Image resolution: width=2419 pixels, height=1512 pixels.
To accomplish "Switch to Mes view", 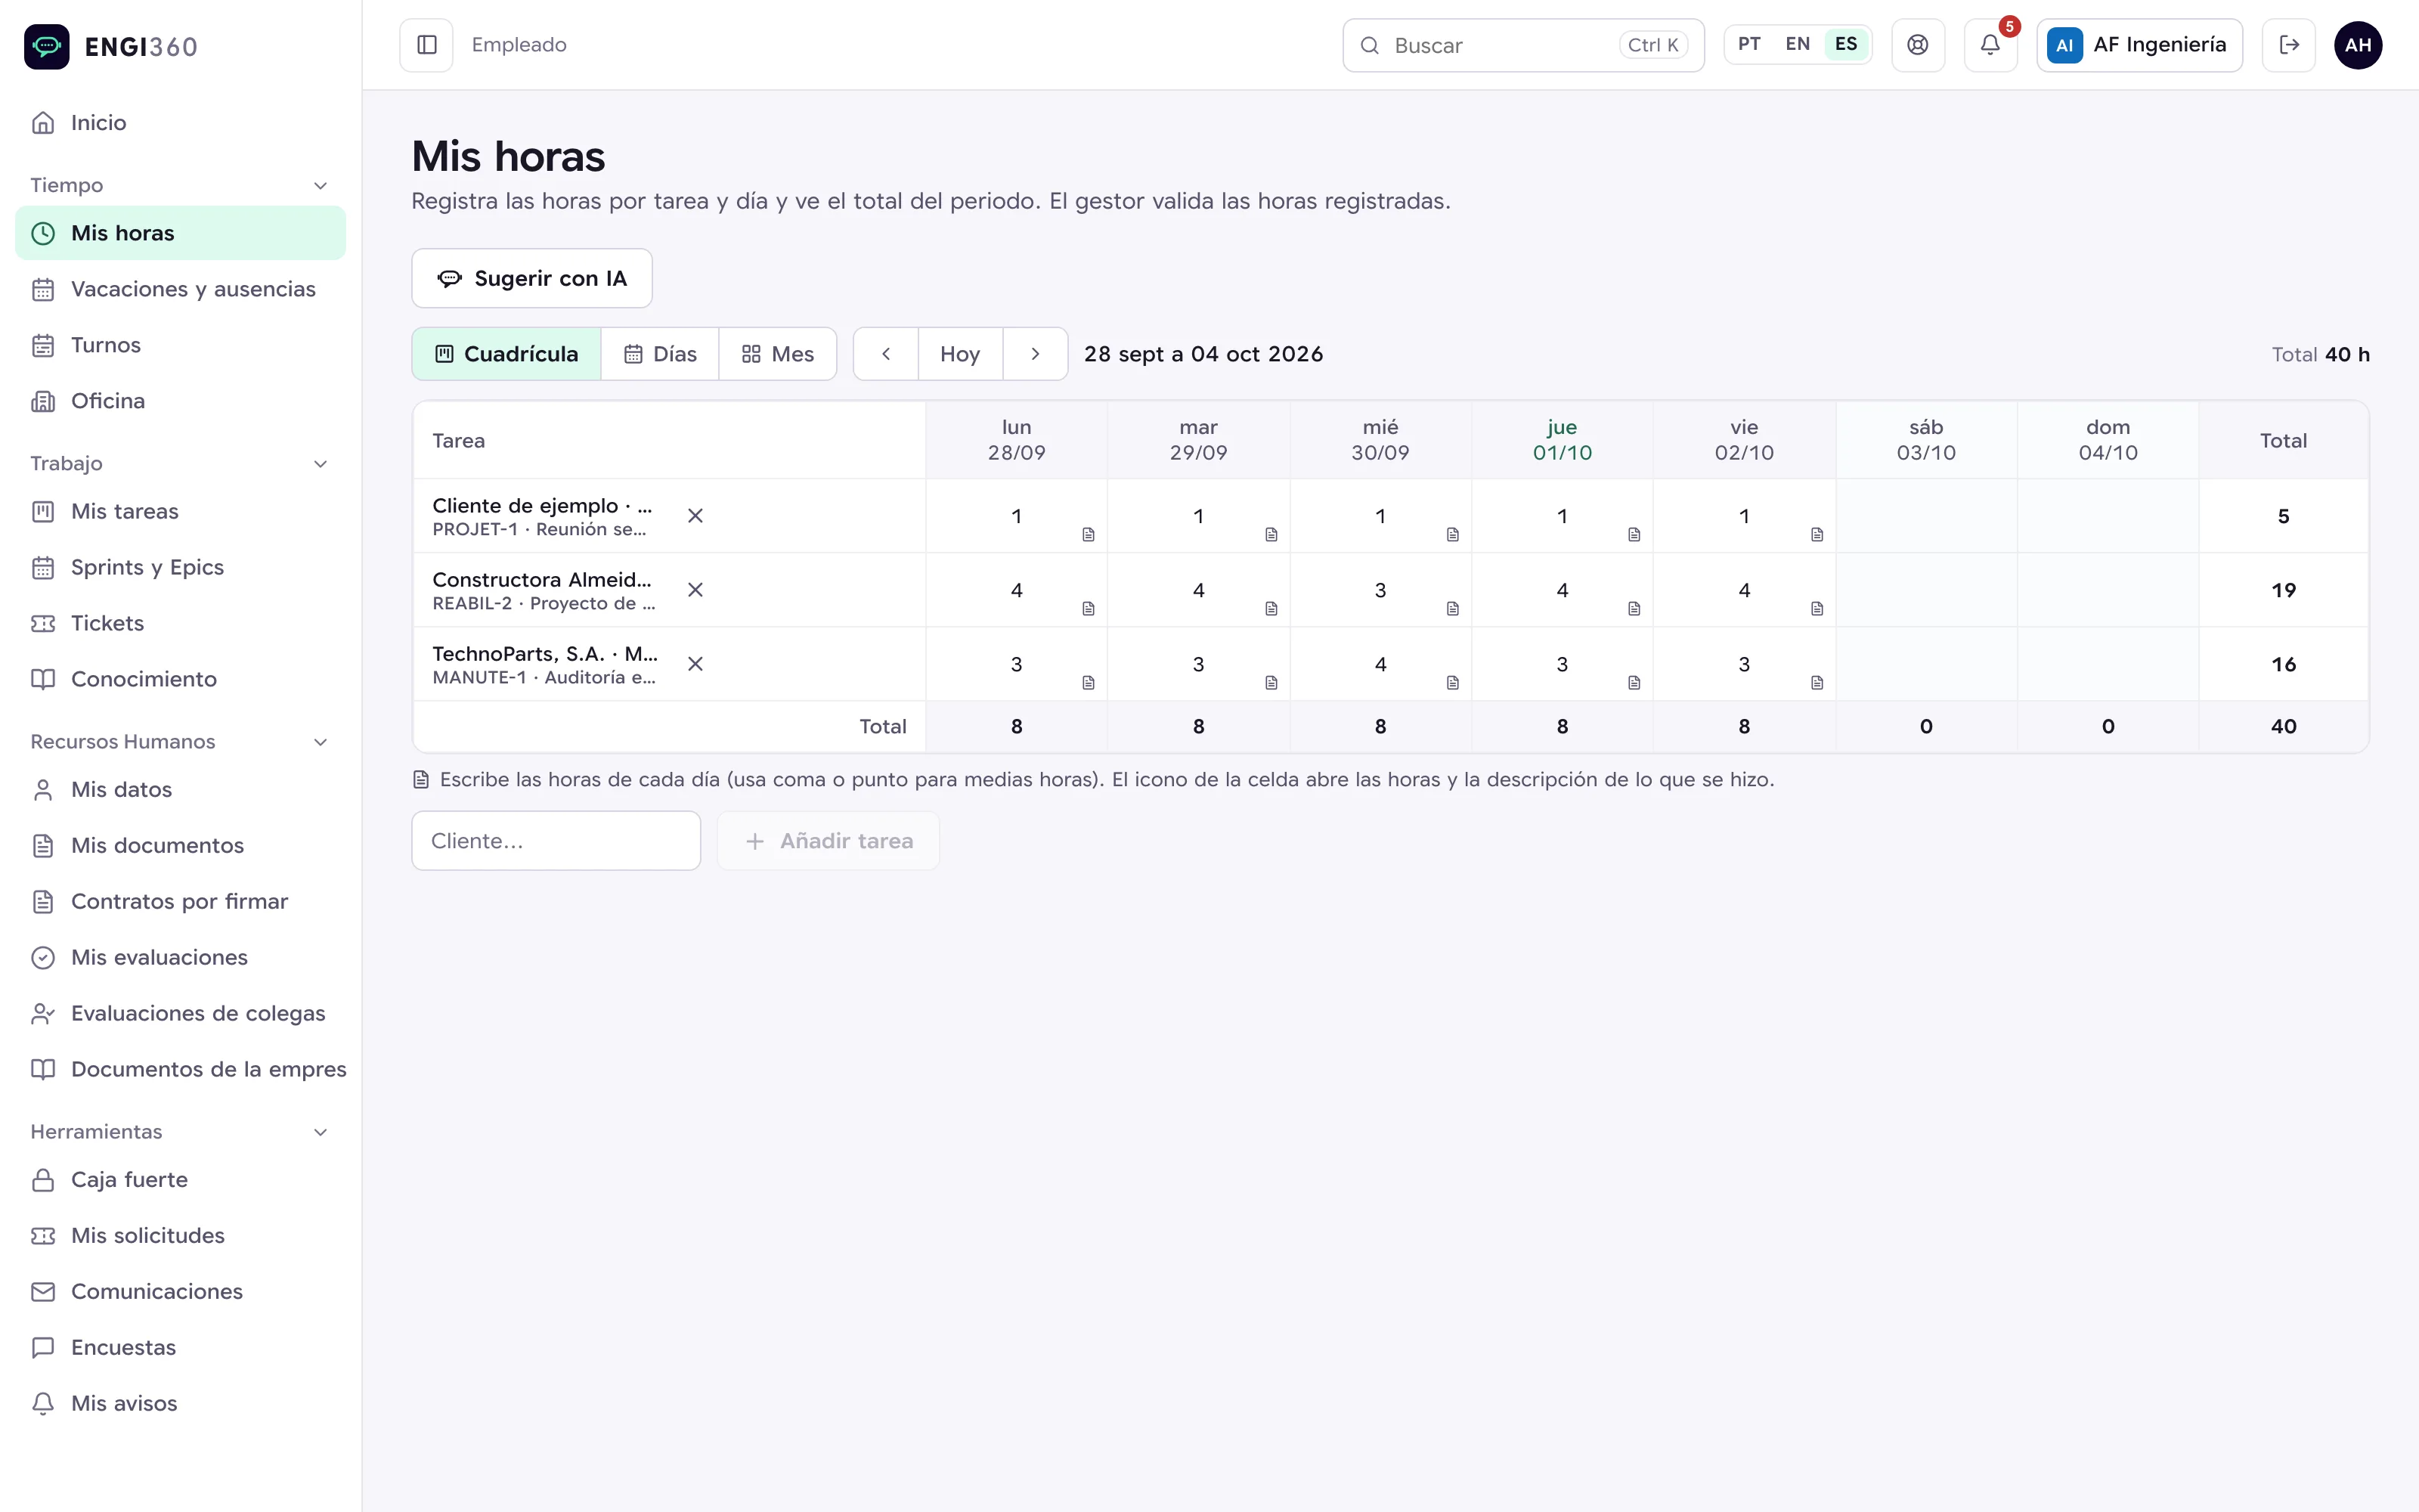I will pyautogui.click(x=778, y=354).
